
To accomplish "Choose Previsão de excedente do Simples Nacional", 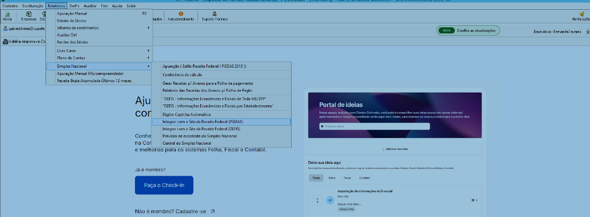I will point(221,136).
